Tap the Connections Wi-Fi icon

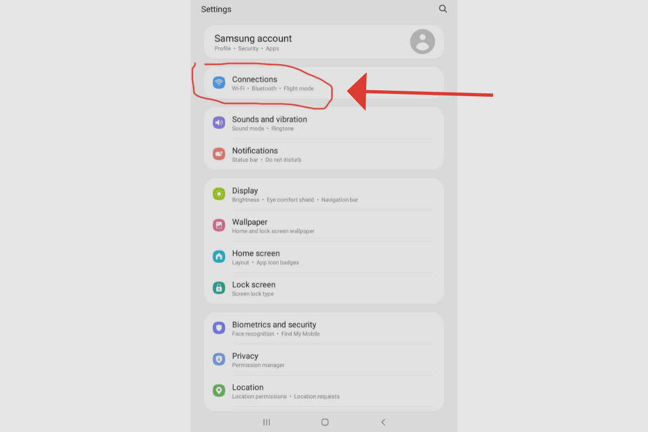(x=219, y=83)
